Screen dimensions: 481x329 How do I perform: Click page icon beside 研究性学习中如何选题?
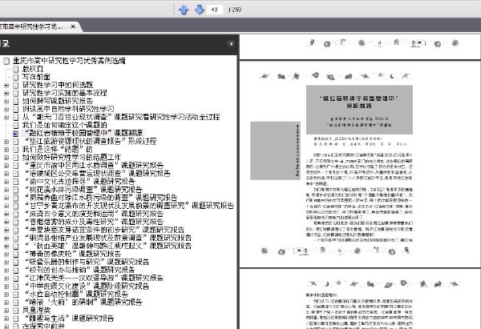coord(16,85)
